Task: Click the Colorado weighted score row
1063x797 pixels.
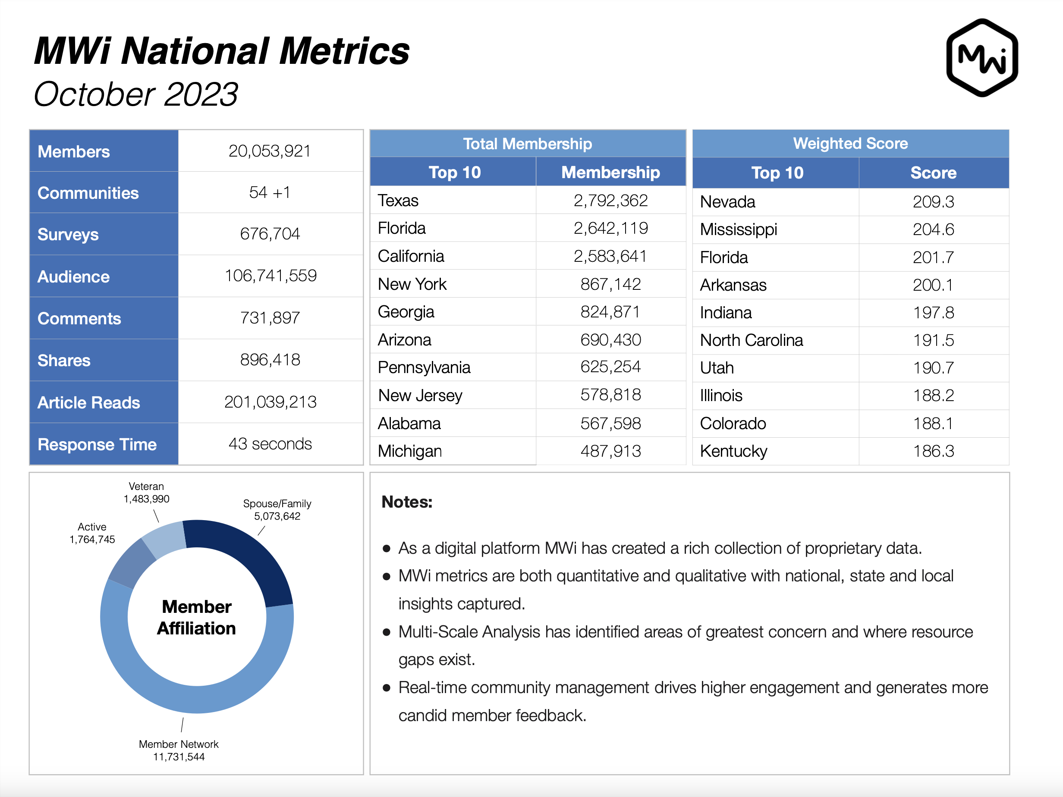Action: [851, 423]
